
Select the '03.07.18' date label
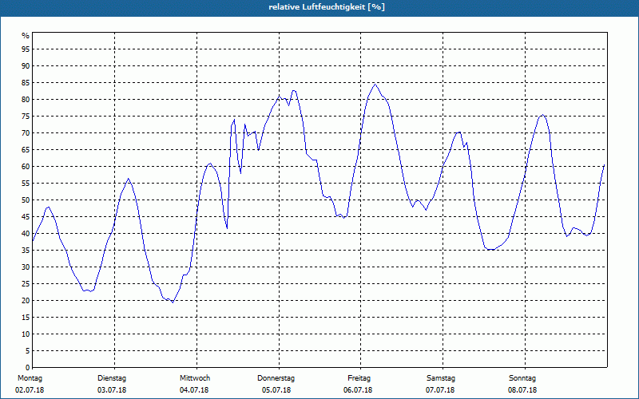[112, 390]
